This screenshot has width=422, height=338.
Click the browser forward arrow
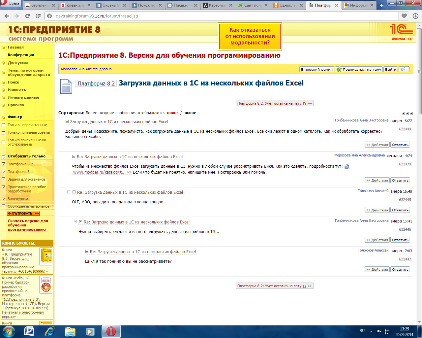point(17,16)
